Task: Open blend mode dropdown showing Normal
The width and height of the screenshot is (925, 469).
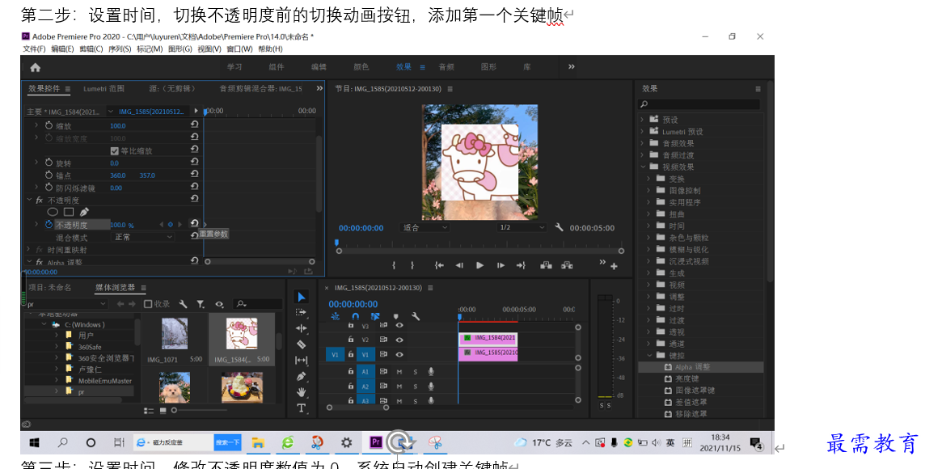Action: click(x=143, y=237)
